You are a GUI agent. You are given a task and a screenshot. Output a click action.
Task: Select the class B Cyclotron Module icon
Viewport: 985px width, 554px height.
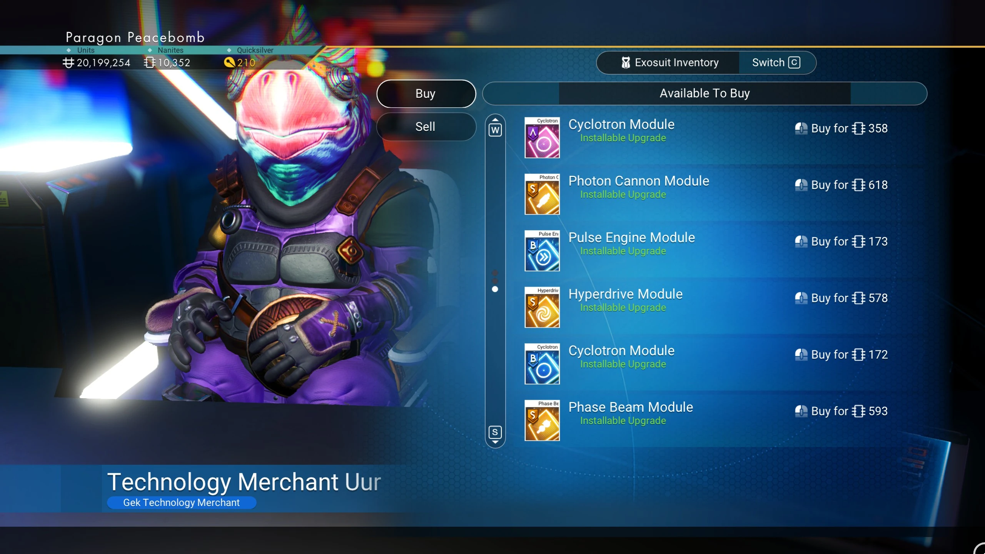542,364
